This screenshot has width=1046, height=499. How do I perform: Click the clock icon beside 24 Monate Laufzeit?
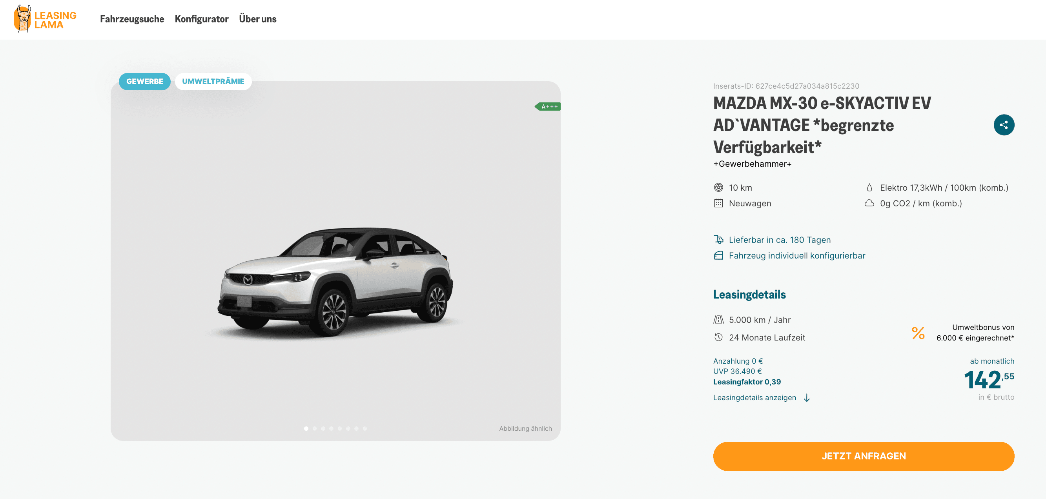pyautogui.click(x=718, y=337)
